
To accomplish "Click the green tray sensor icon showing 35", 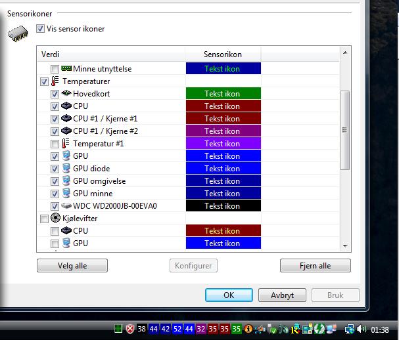I will pos(237,329).
